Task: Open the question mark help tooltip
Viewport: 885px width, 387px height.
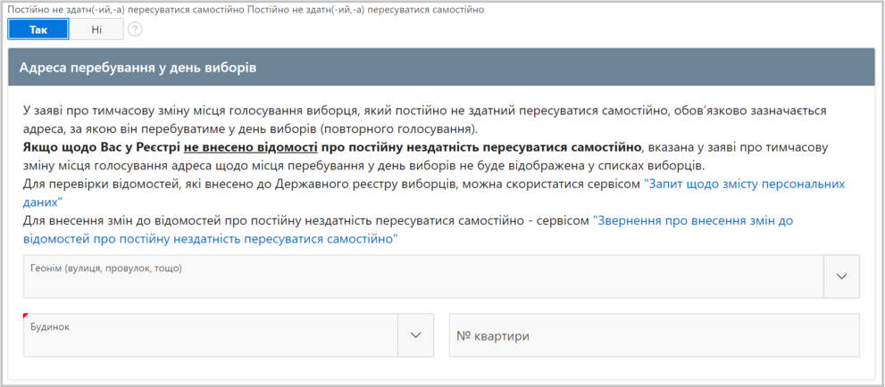Action: pyautogui.click(x=135, y=29)
